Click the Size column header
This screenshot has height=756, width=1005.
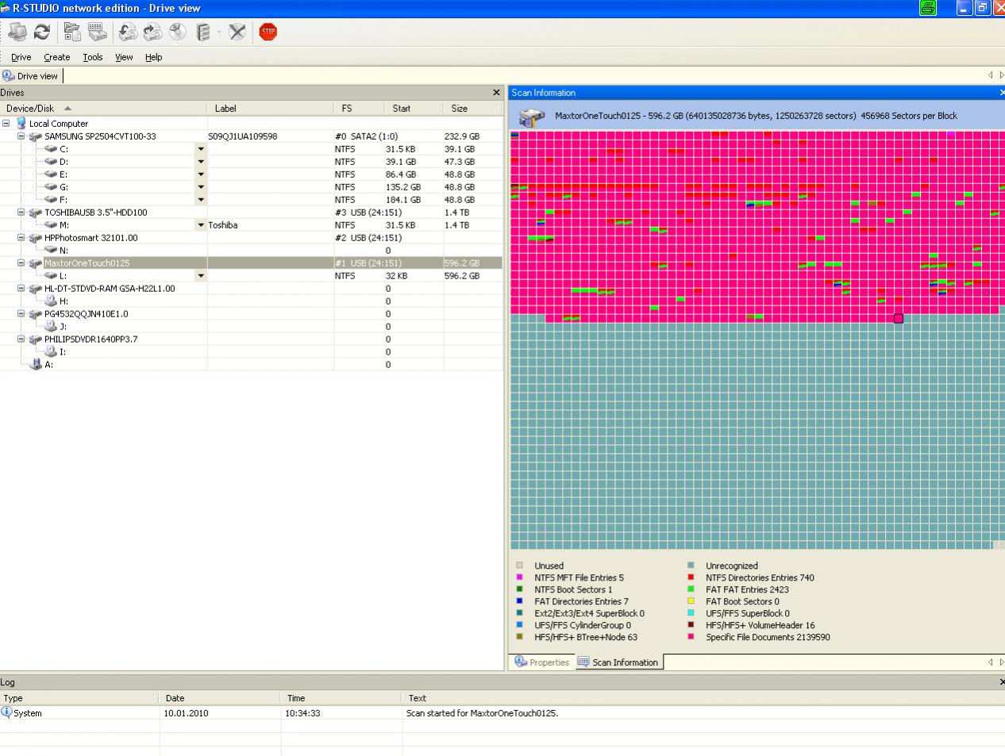(x=473, y=109)
